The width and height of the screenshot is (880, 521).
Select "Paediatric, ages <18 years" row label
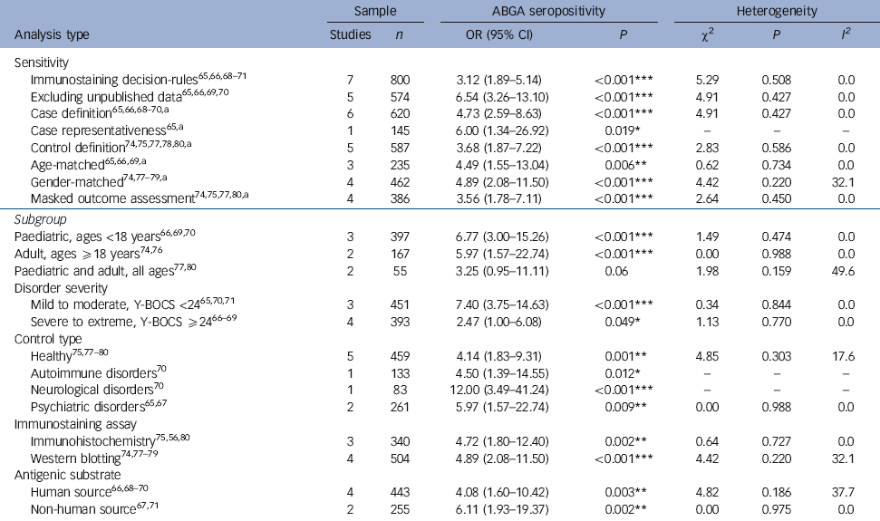(x=92, y=236)
